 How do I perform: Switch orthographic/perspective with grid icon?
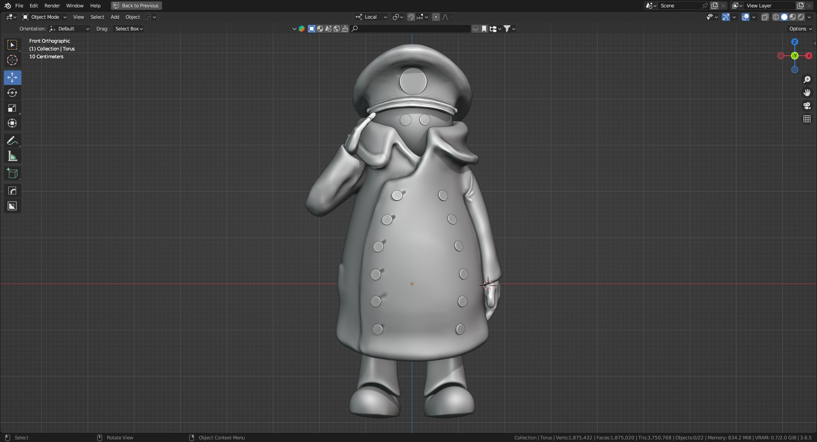click(807, 119)
